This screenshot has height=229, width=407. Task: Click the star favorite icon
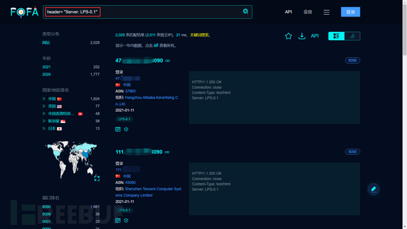point(288,36)
